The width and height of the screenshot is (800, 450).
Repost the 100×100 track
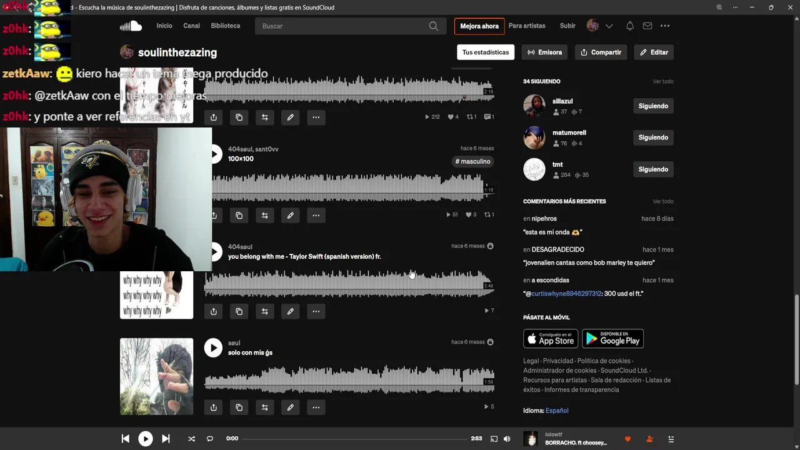(x=264, y=215)
